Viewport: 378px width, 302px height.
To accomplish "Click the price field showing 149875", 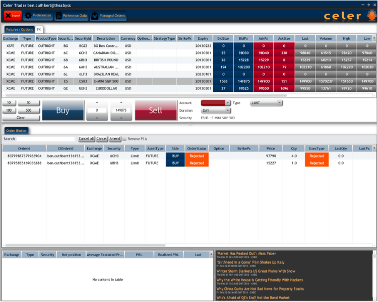I will pos(121,110).
